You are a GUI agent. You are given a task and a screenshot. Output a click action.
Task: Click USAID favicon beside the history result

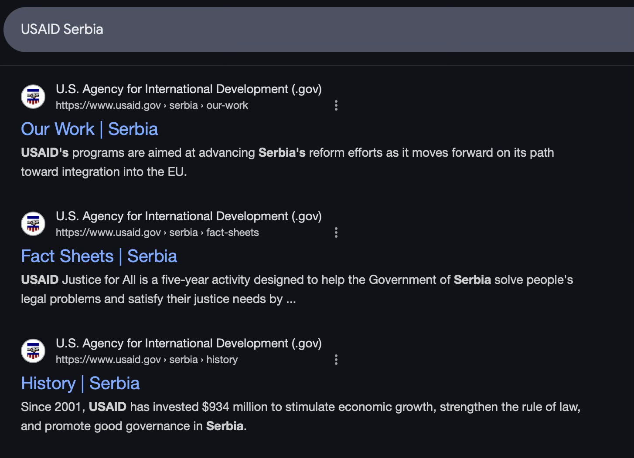point(33,351)
